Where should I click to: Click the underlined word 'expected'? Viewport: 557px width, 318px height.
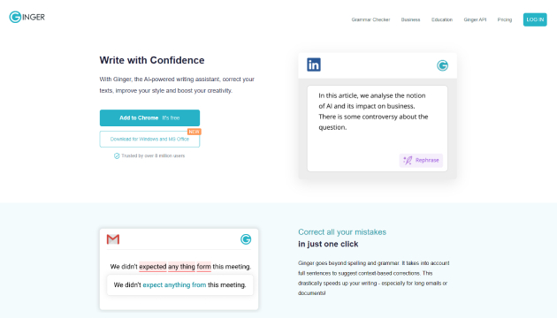point(153,267)
